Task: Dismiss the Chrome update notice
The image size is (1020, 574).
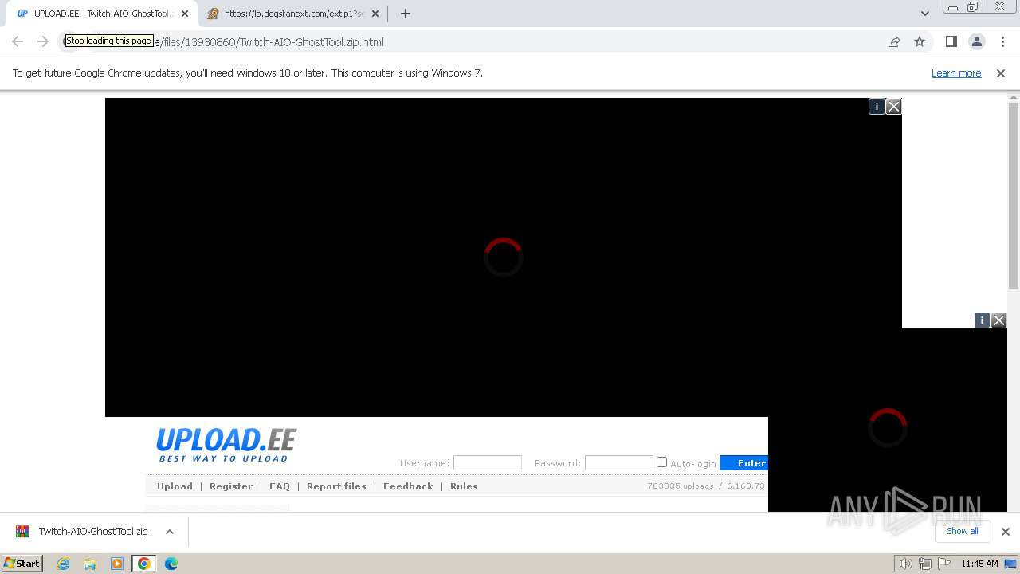Action: (x=1001, y=73)
